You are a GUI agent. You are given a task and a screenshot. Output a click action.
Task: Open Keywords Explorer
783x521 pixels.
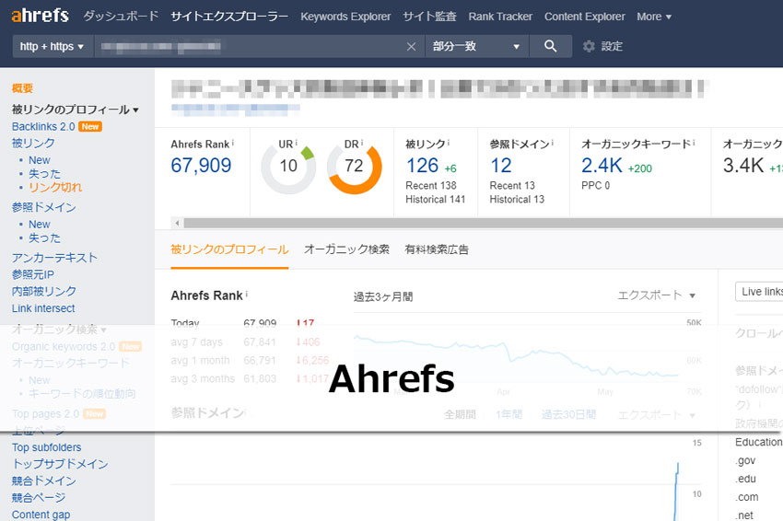pos(345,17)
